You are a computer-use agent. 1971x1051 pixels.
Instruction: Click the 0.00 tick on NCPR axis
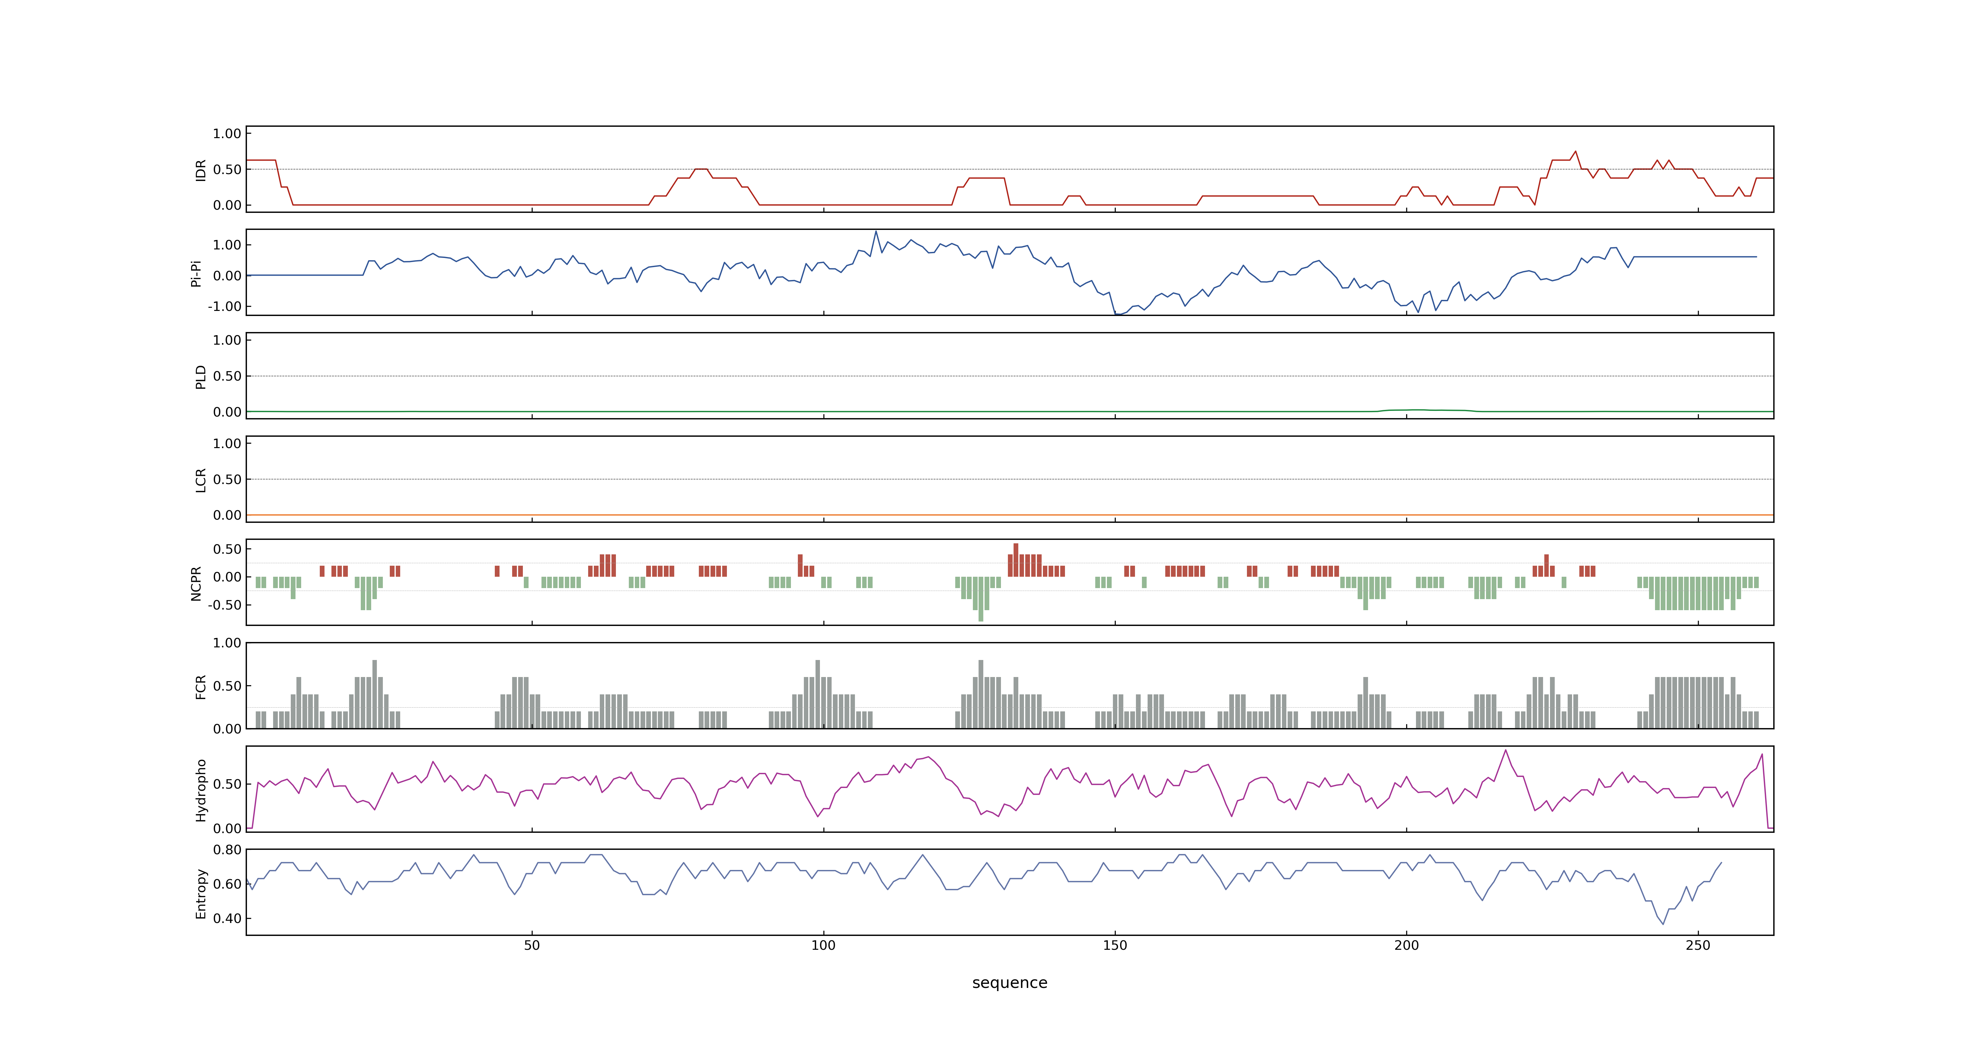point(227,577)
